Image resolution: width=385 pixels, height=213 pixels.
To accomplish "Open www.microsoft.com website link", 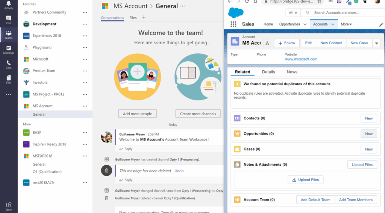I will (x=301, y=59).
